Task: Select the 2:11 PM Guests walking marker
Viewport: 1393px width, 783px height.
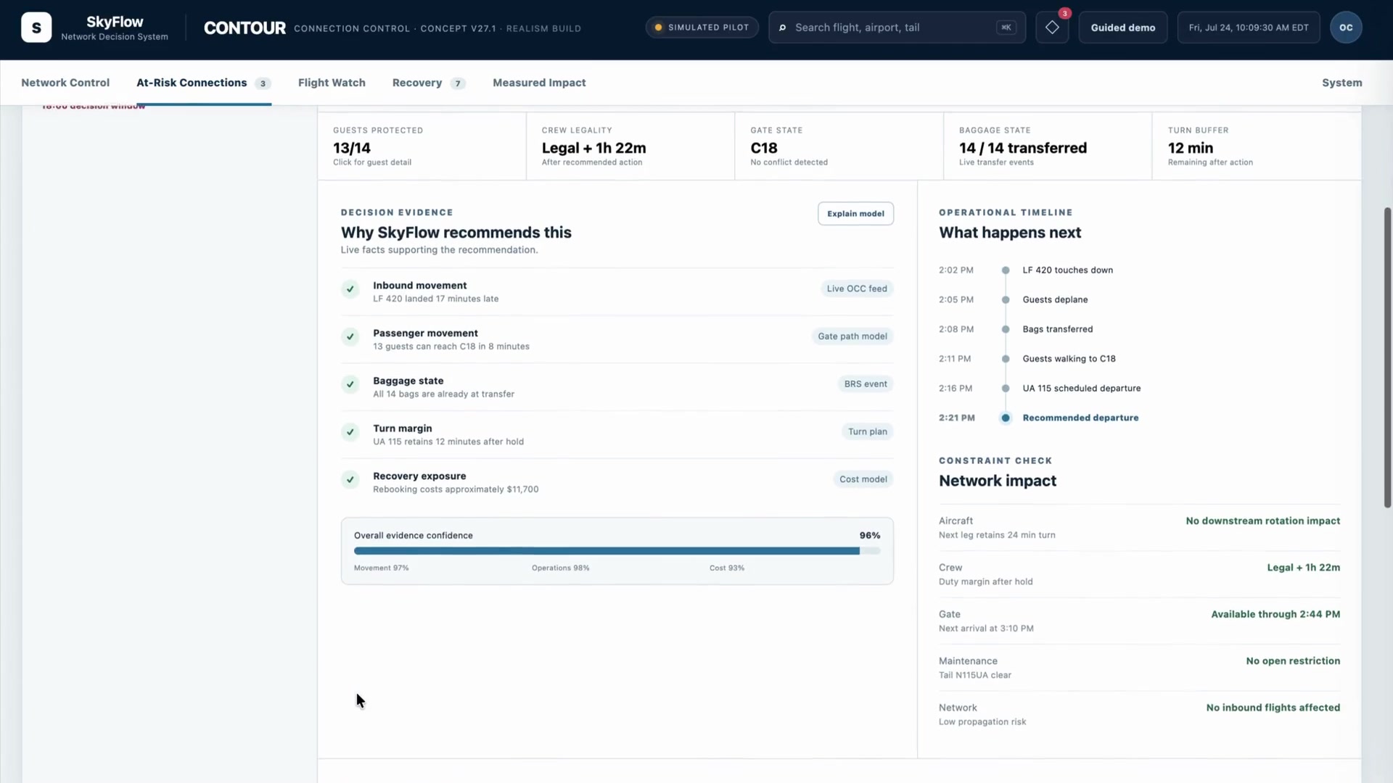Action: (x=1005, y=359)
